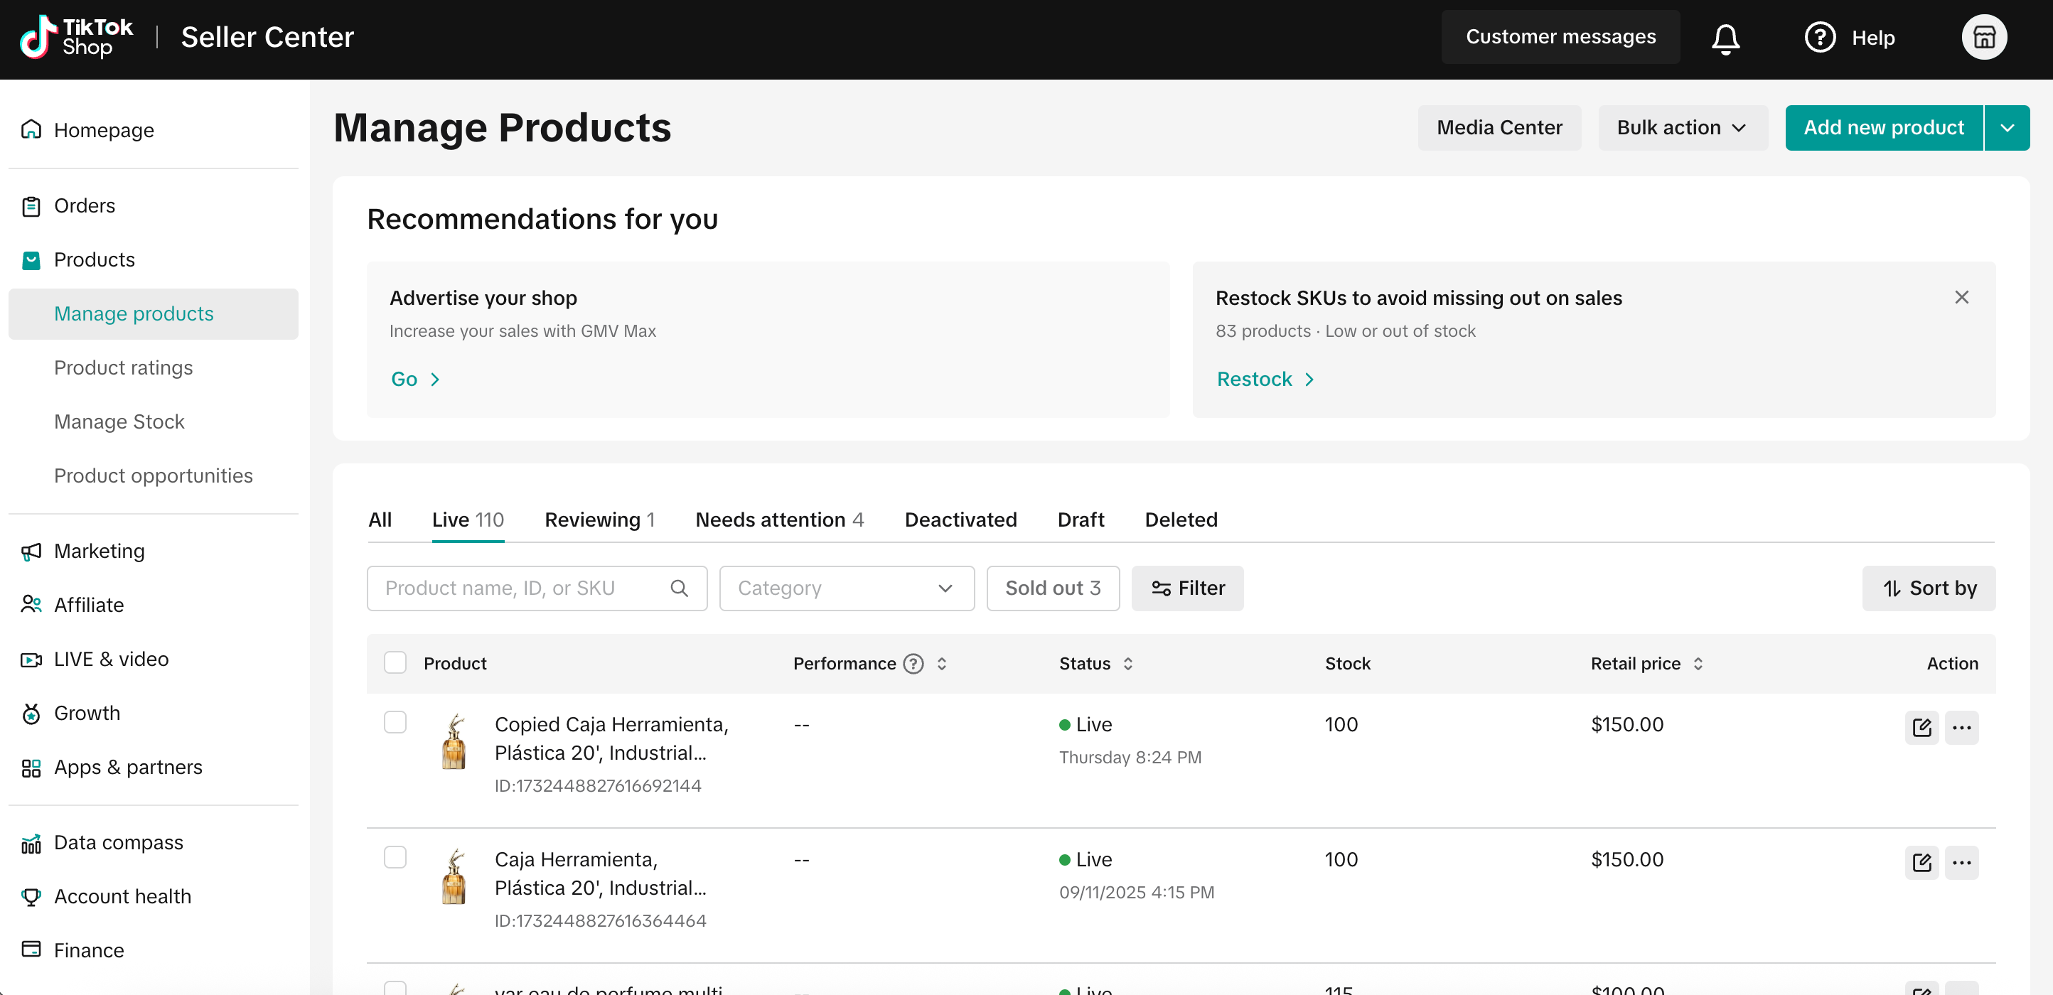Sort products by Retail price column
2053x995 pixels.
pos(1698,664)
